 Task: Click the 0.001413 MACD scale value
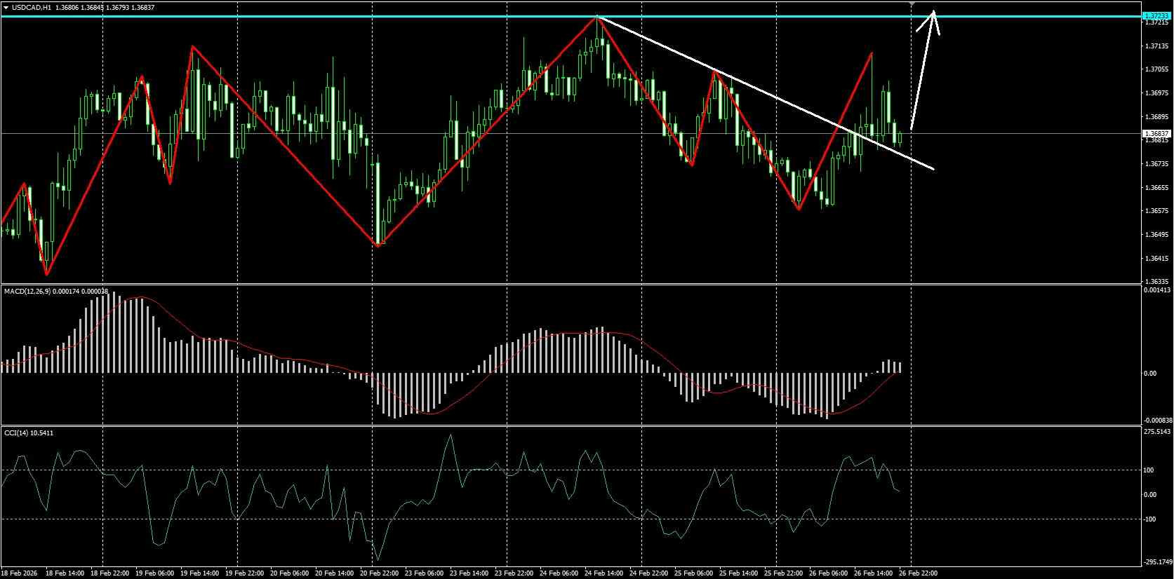coord(1157,289)
